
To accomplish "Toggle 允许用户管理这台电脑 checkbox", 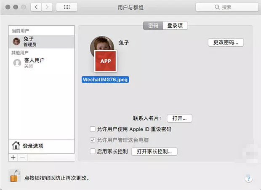I will click(x=93, y=140).
